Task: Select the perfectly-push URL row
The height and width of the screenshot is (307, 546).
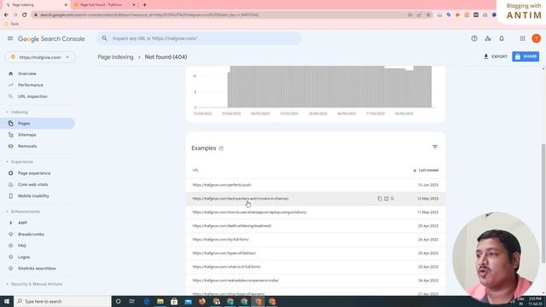Action: [316, 185]
